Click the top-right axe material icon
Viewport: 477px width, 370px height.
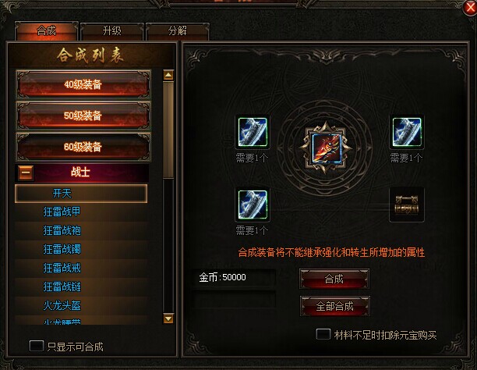pos(407,132)
